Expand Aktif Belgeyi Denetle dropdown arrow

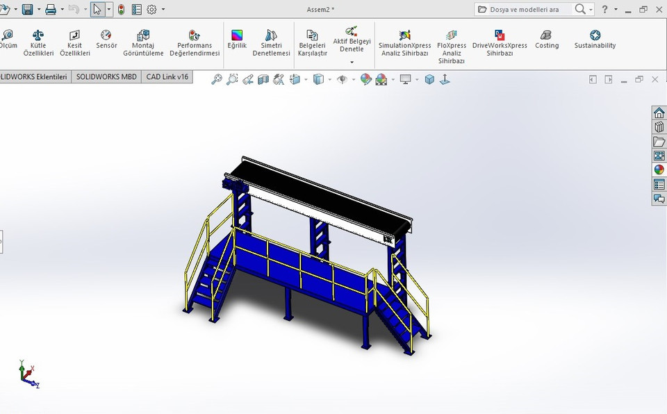(352, 62)
